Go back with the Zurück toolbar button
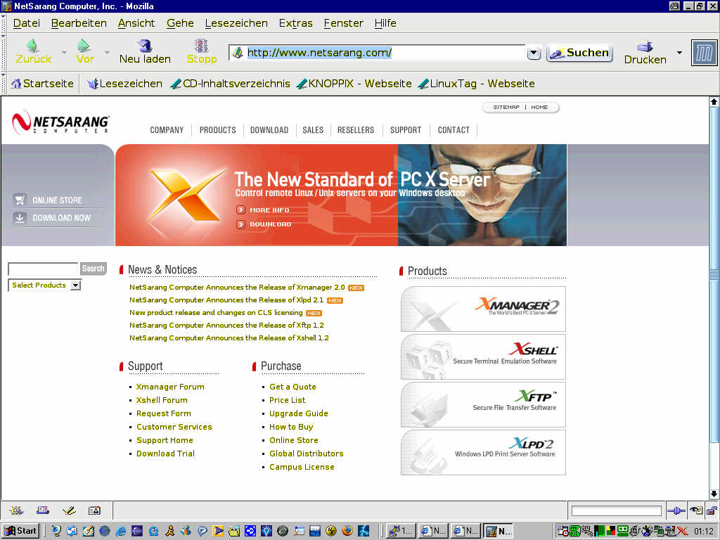Viewport: 720px width, 540px height. pyautogui.click(x=33, y=51)
